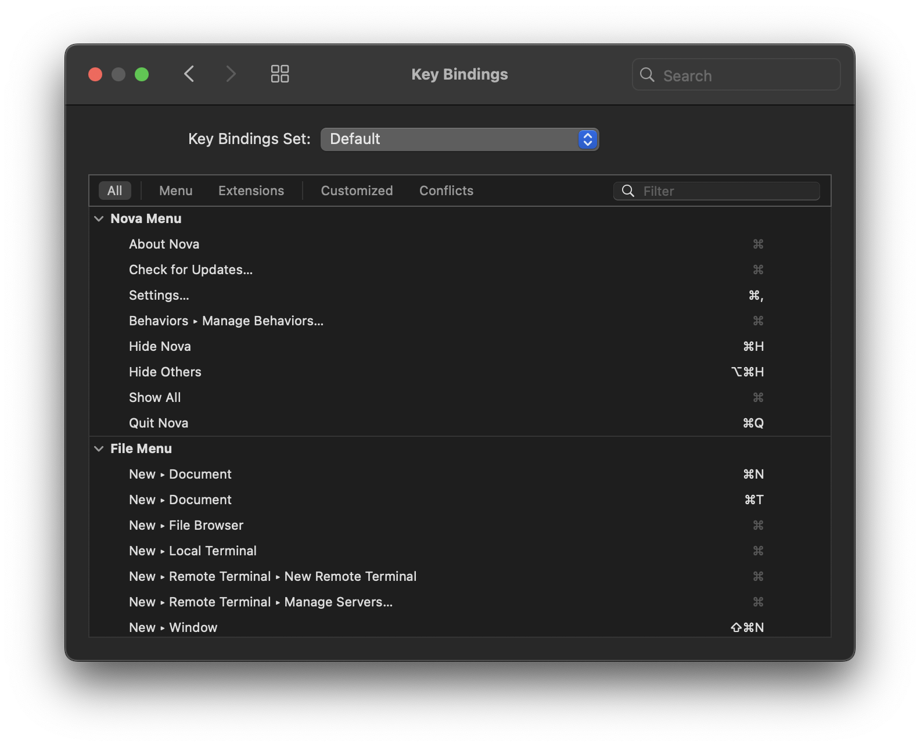Switch to the Customized tab

pyautogui.click(x=357, y=191)
